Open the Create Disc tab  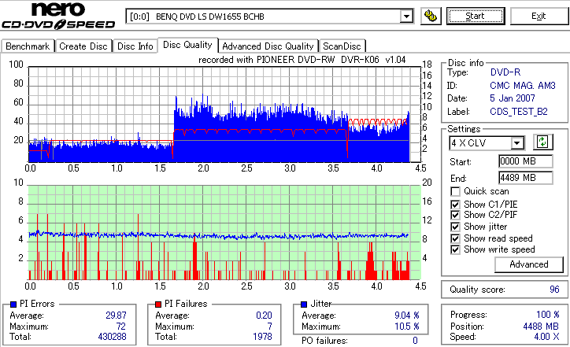pyautogui.click(x=83, y=46)
